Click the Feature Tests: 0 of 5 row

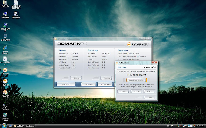click(x=67, y=65)
